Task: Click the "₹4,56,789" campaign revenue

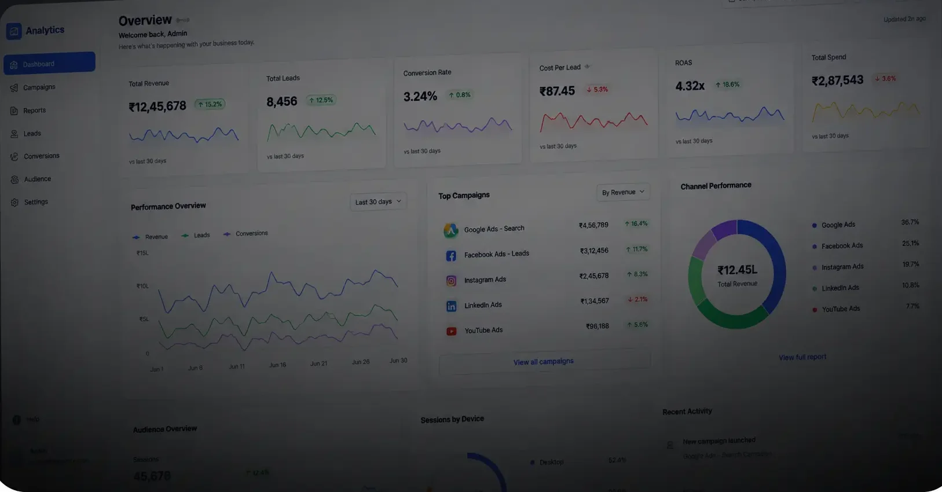Action: pyautogui.click(x=593, y=225)
